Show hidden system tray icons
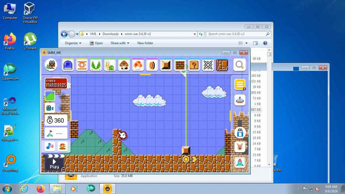Image resolution: width=345 pixels, height=194 pixels. pyautogui.click(x=298, y=189)
